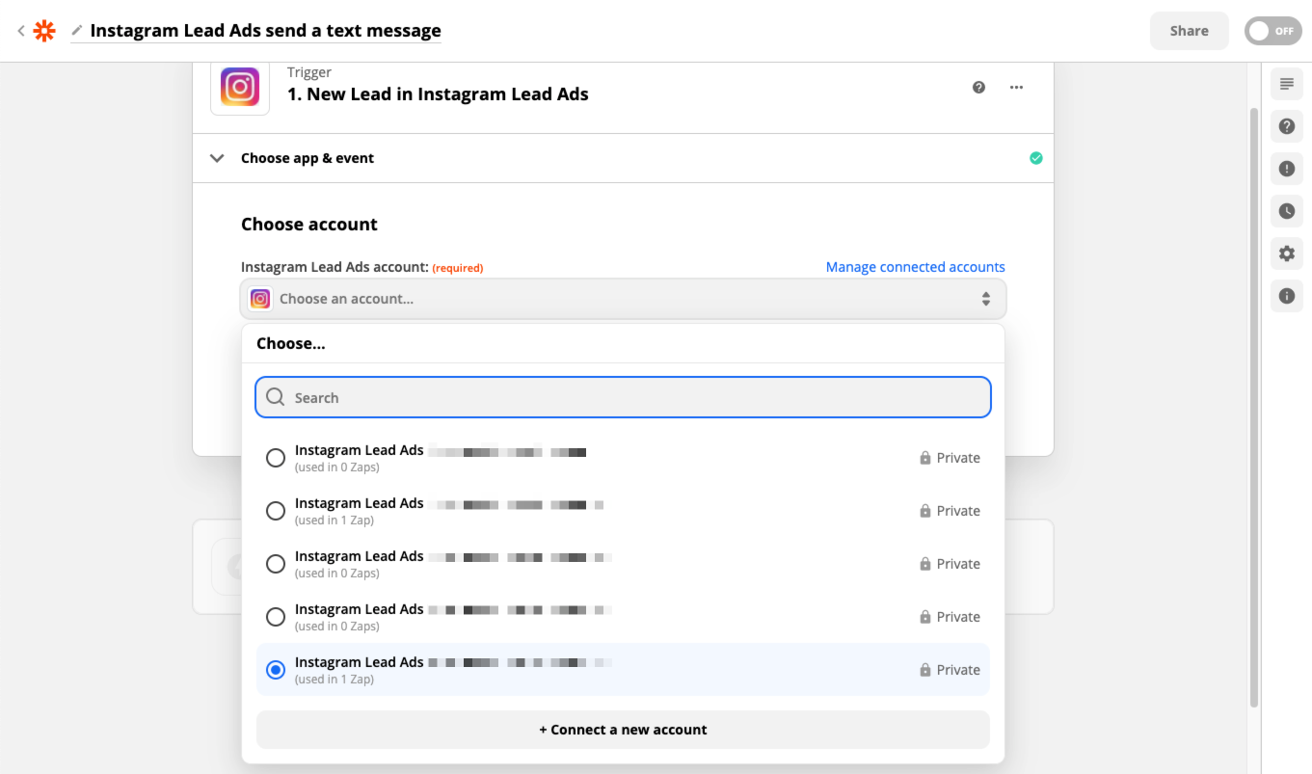1312x774 pixels.
Task: Click 'Private' label on fifth account row
Action: tap(958, 670)
